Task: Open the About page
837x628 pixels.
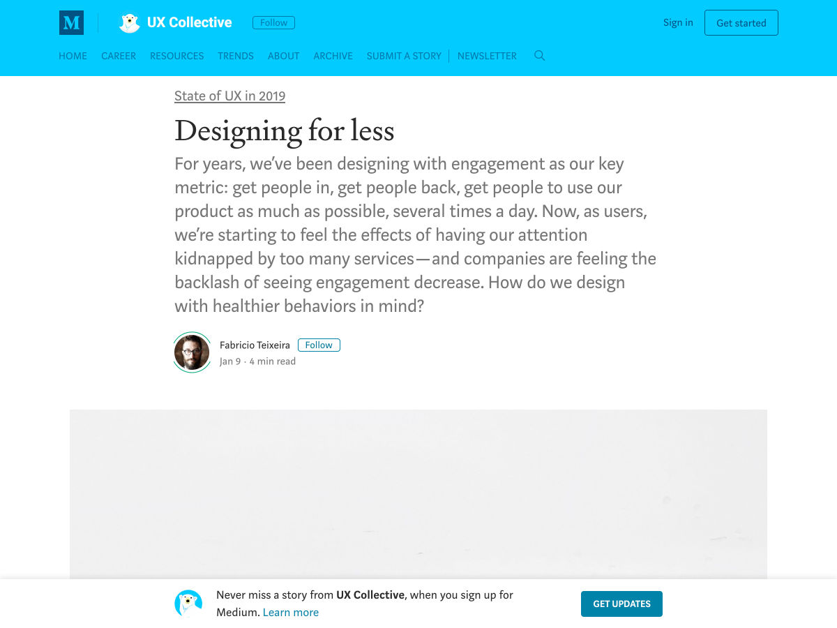Action: pos(283,56)
